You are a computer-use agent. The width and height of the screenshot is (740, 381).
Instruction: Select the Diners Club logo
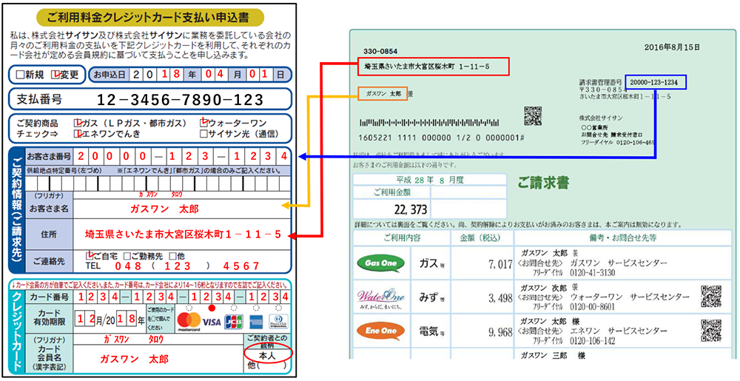click(x=279, y=322)
